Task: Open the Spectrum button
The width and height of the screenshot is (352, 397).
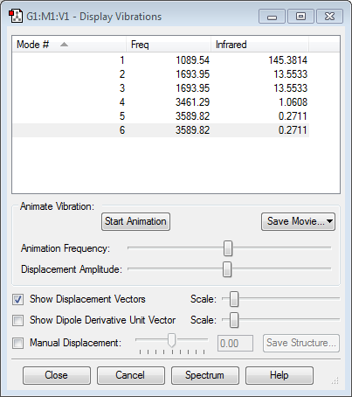Action: click(205, 375)
